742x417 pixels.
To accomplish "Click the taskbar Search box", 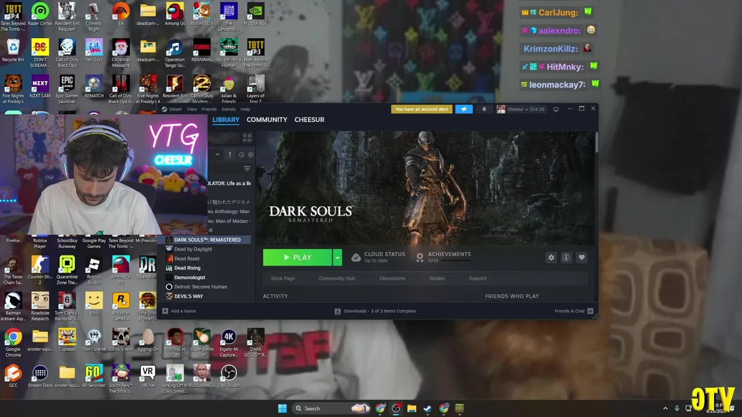I will (x=332, y=408).
